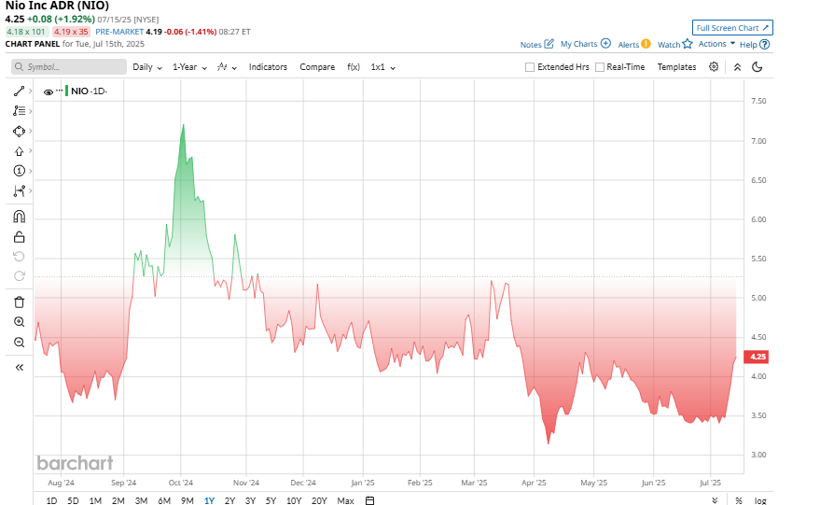
Task: Select the 2Y time range
Action: 229,501
